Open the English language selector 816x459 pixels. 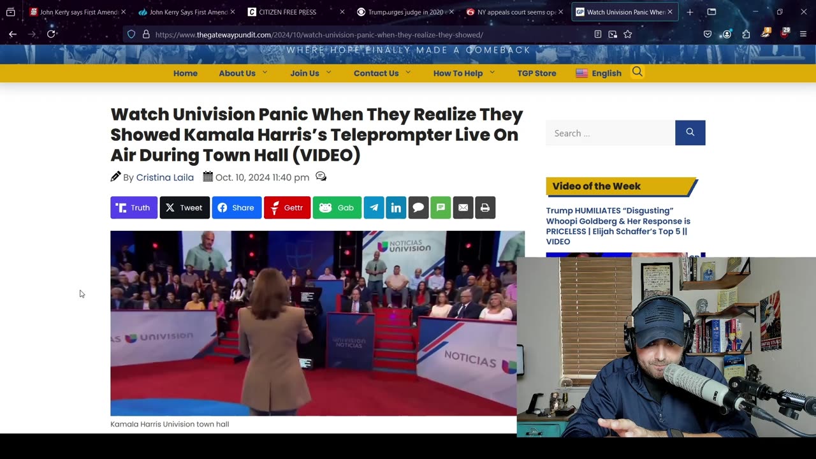599,73
